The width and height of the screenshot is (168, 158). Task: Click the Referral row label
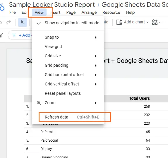point(47,132)
